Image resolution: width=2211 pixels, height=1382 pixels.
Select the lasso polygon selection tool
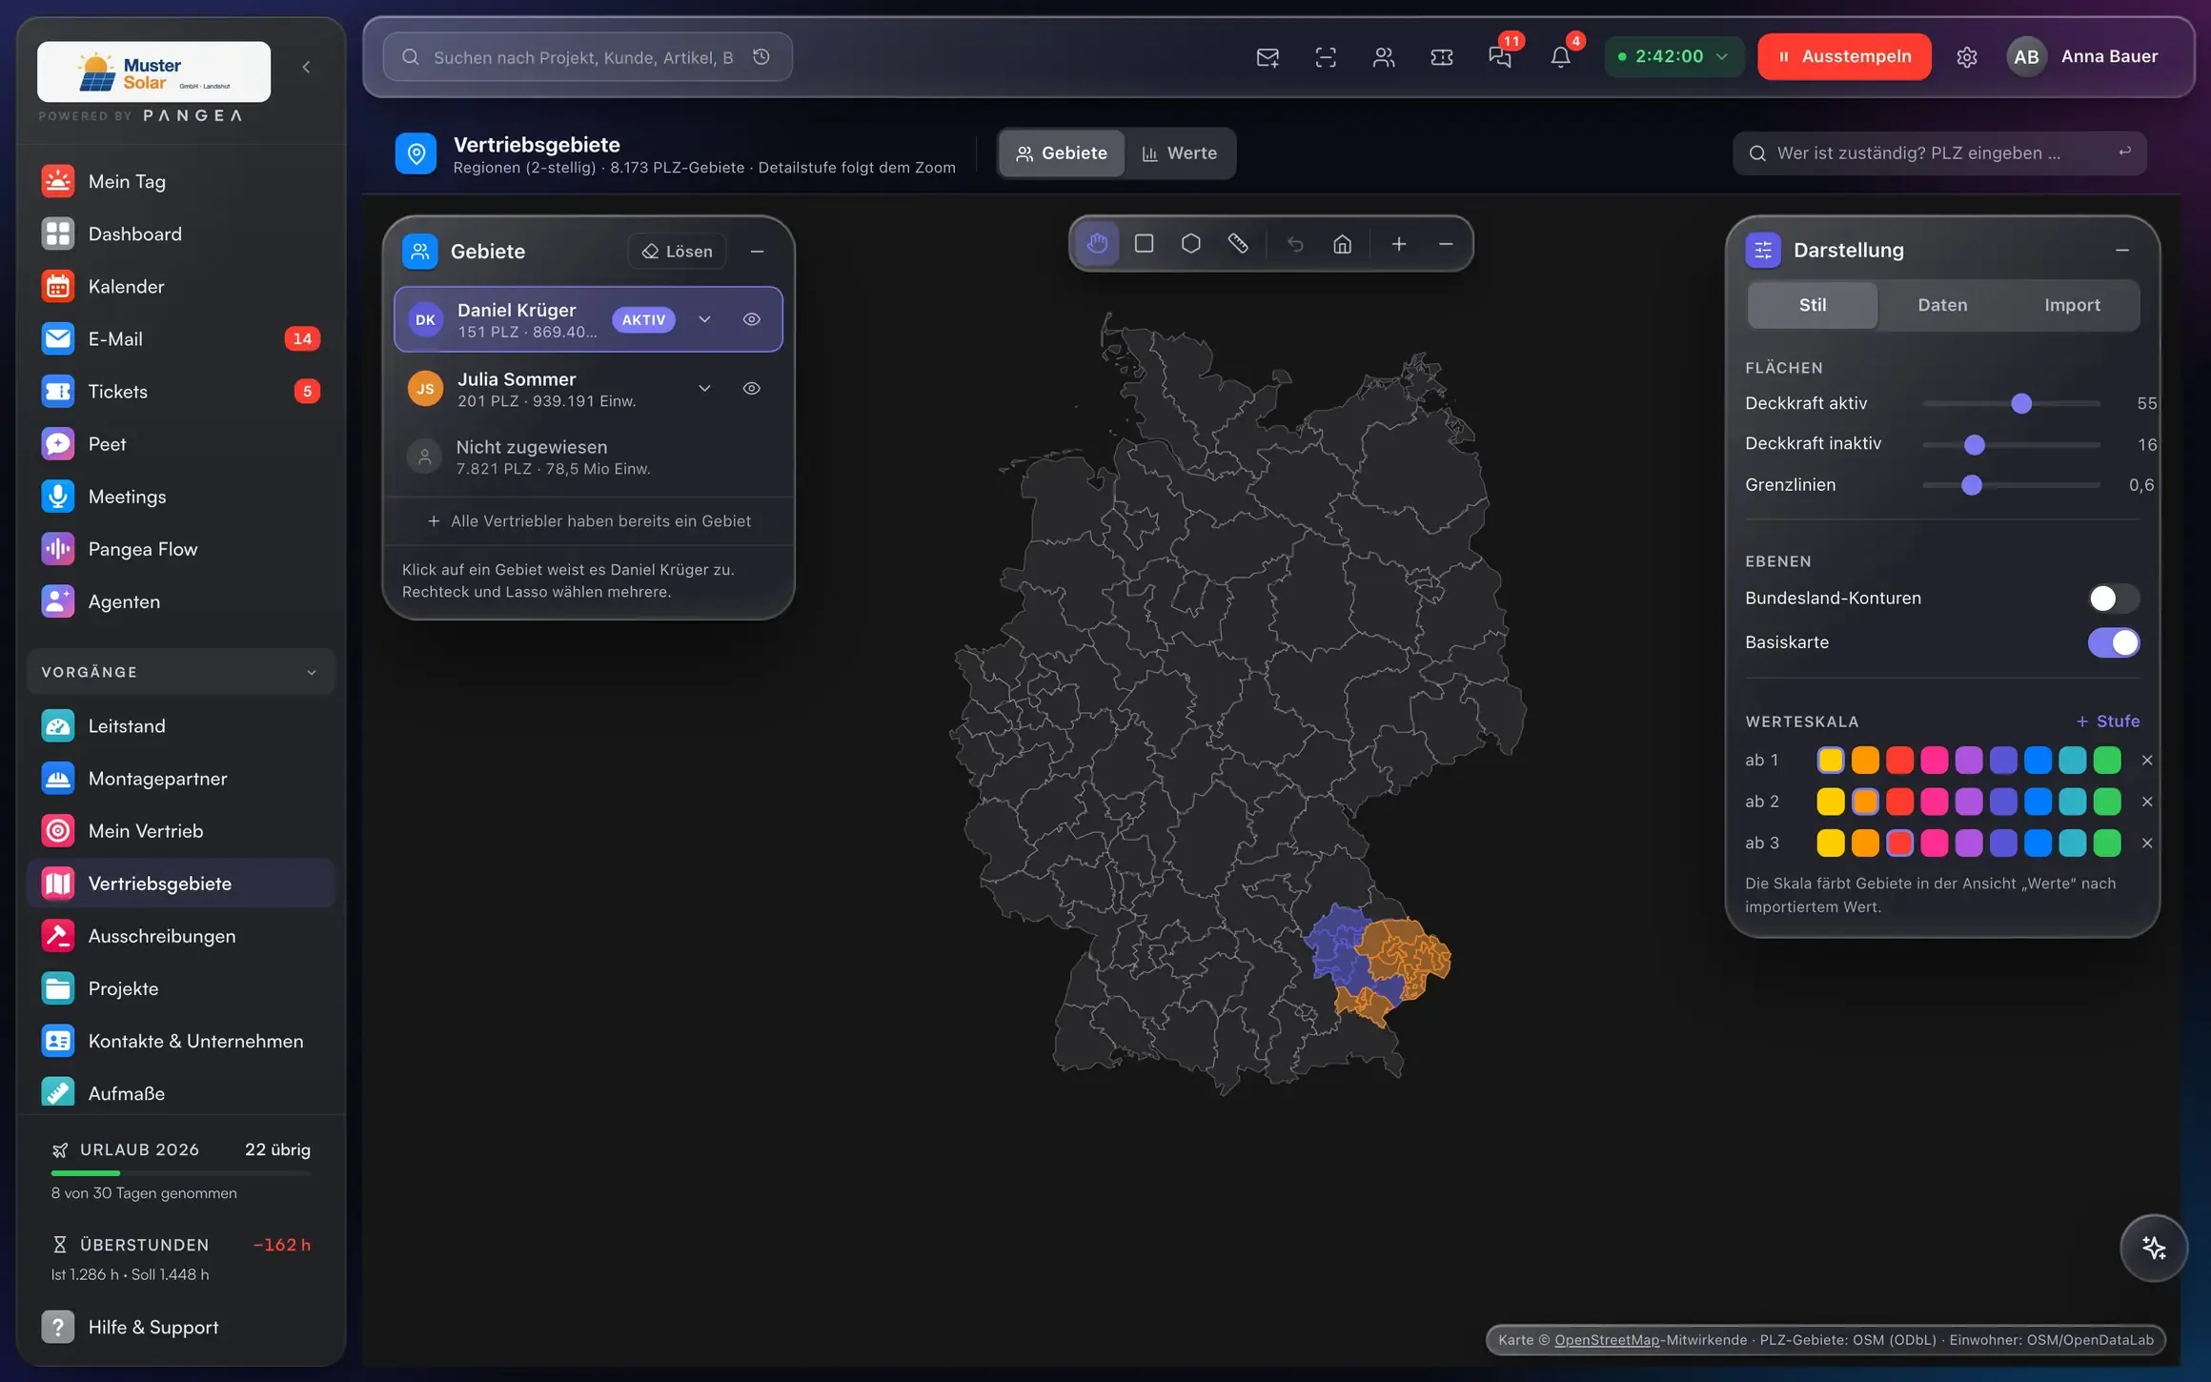1190,244
